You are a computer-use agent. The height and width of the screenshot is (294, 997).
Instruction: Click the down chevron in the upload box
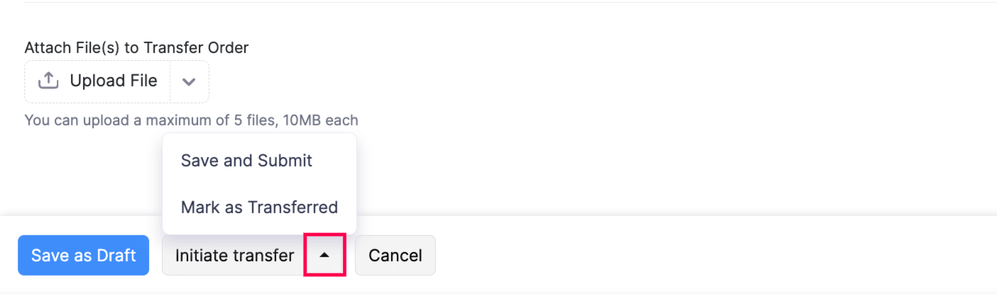click(189, 81)
